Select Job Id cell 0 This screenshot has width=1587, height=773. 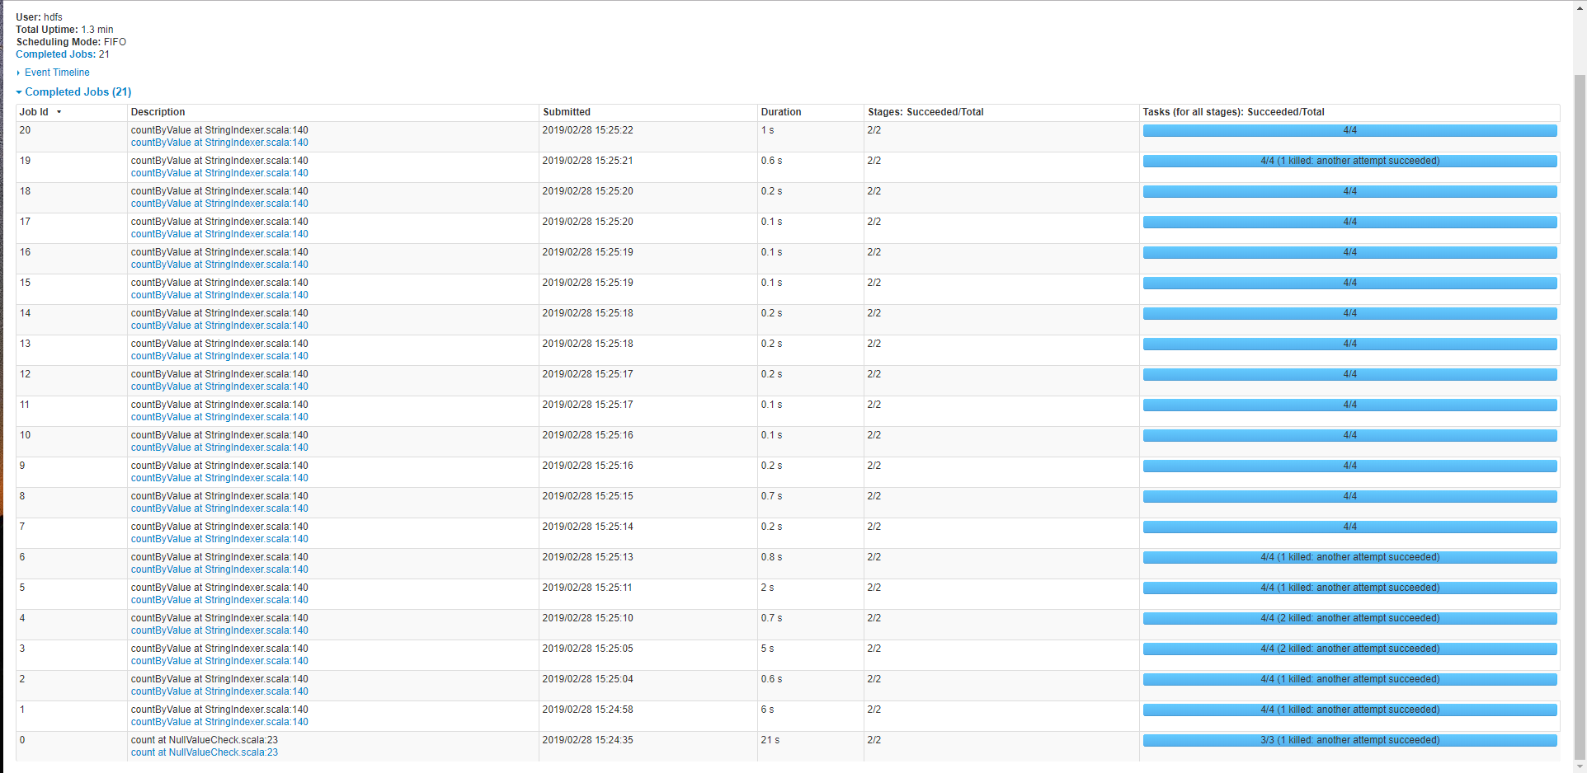tap(22, 740)
